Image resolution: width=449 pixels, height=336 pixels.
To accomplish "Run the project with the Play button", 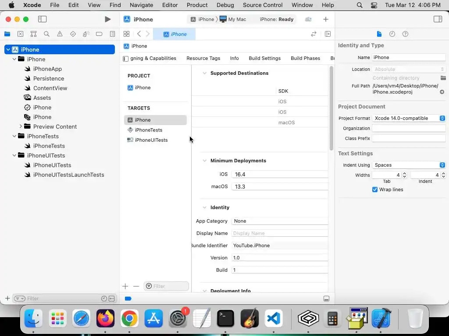I will pos(107,19).
